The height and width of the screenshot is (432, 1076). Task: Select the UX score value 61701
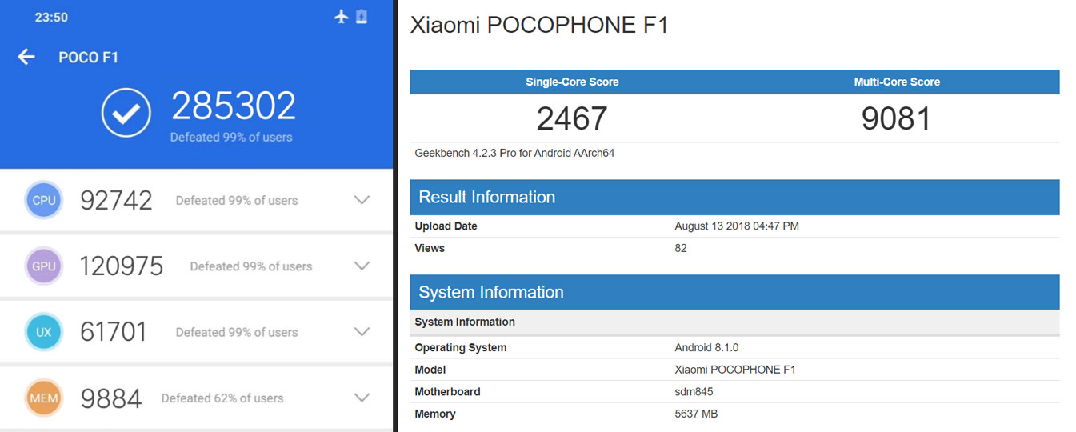[x=114, y=331]
